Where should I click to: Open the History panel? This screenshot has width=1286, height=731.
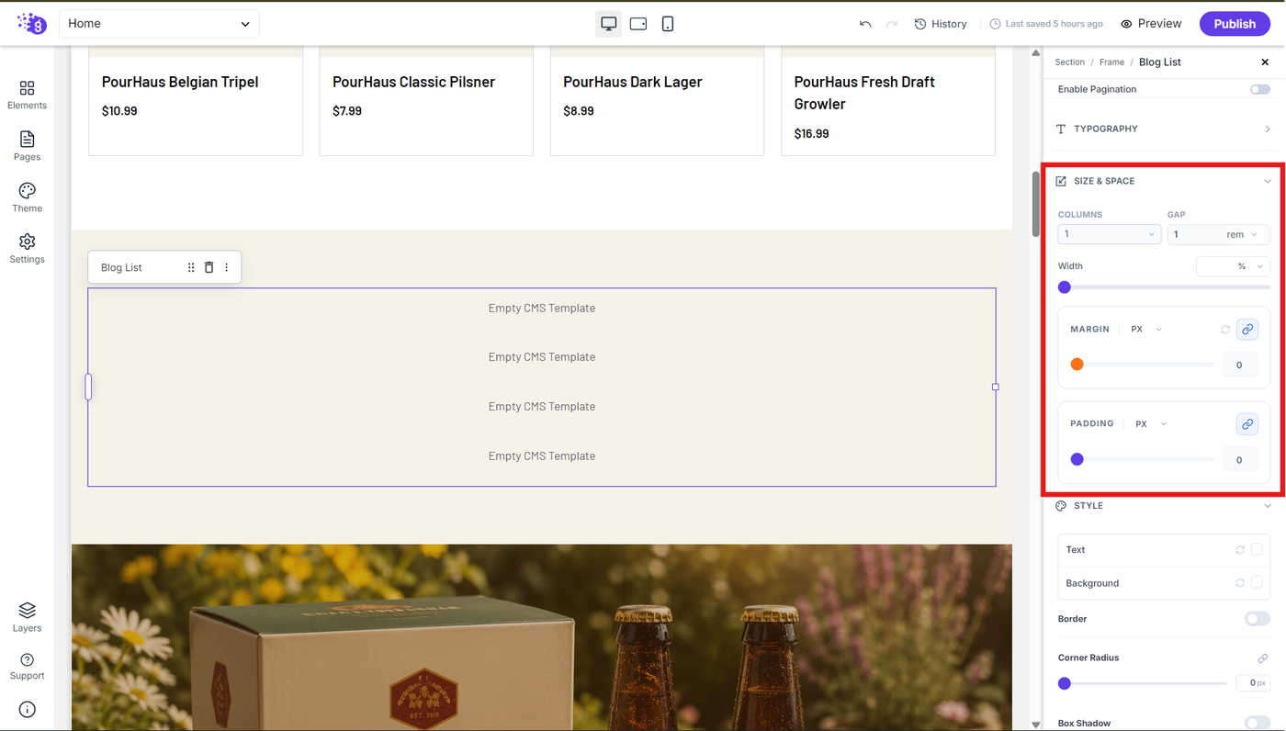click(941, 24)
